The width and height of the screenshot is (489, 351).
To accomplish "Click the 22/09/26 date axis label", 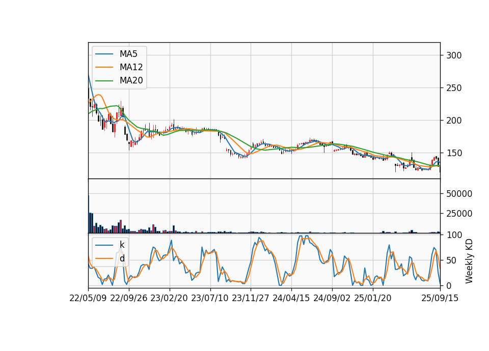I will pos(129,298).
